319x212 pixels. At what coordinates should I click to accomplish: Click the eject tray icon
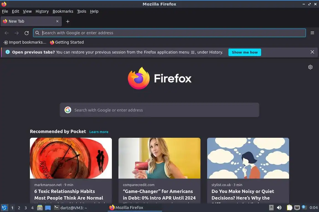271,208
